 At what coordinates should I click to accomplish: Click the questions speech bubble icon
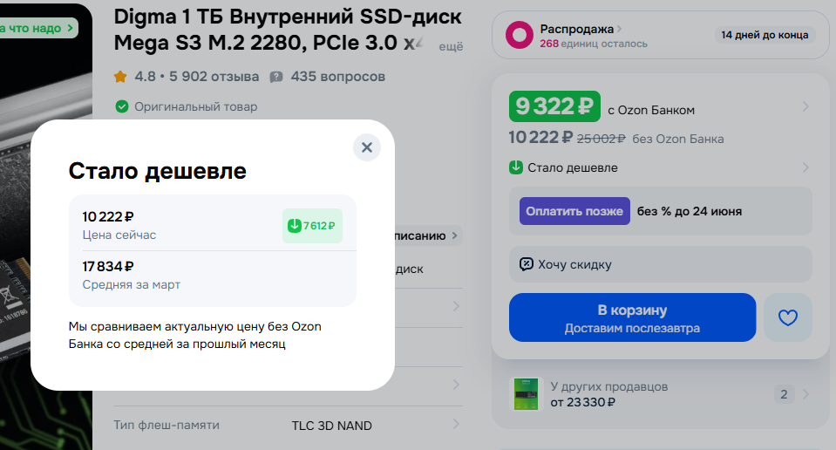pos(276,77)
